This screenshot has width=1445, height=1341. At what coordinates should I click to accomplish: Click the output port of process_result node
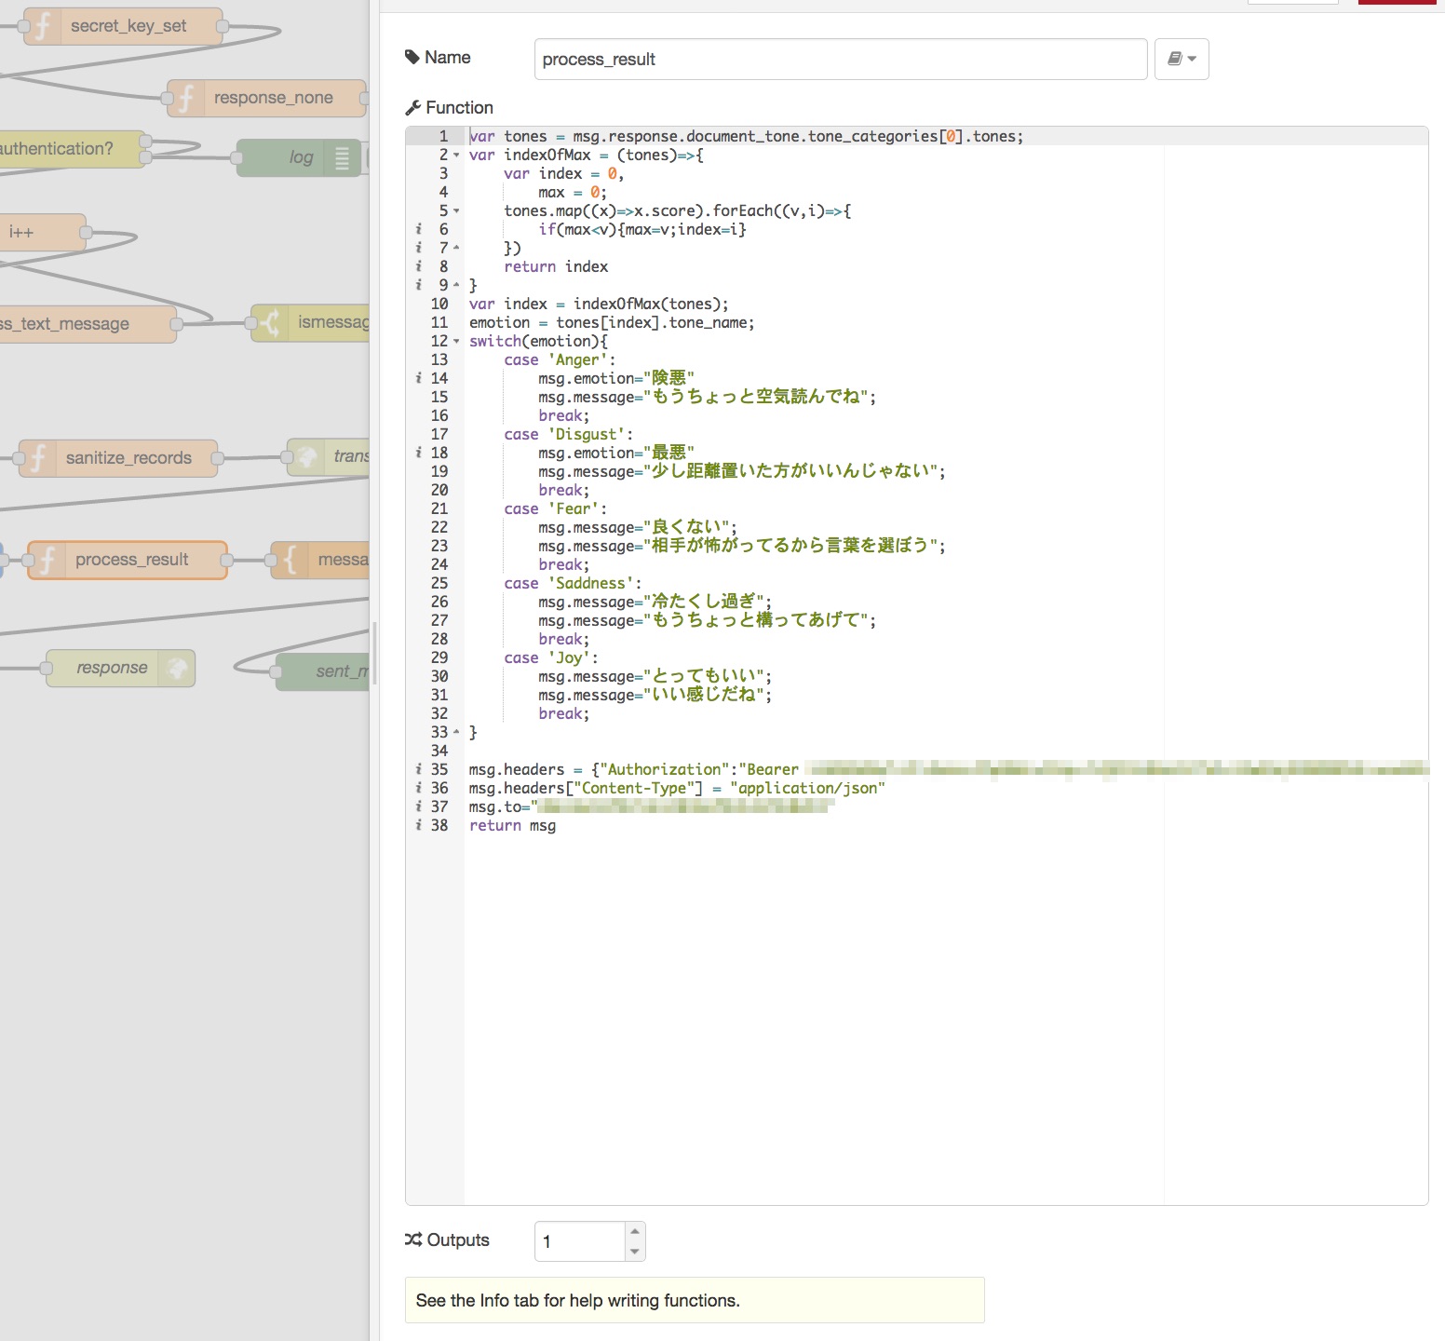point(228,560)
